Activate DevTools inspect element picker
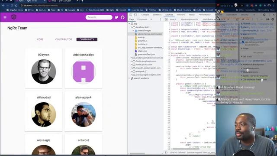 [x=131, y=15]
